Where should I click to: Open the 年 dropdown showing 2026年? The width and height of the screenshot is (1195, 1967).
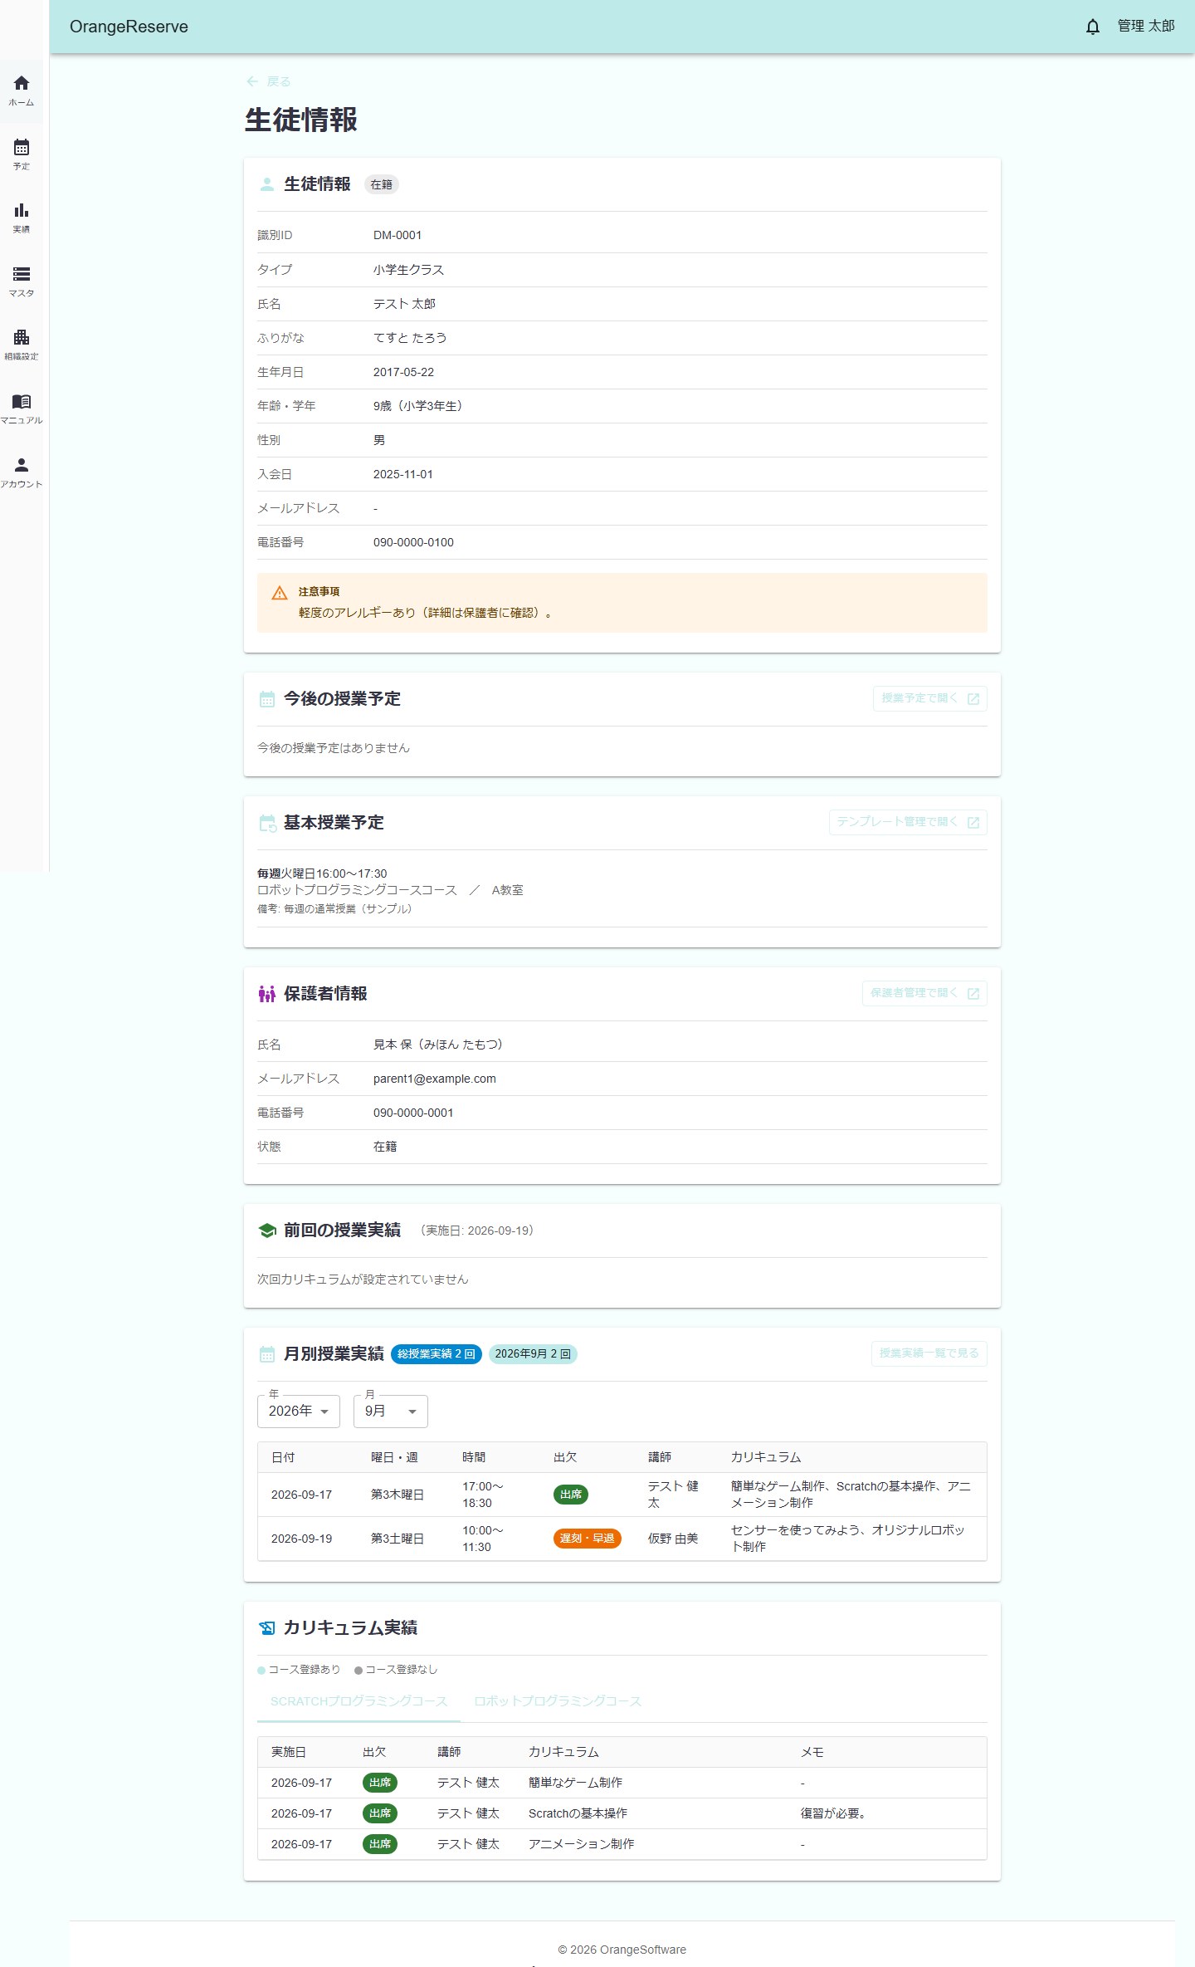[299, 1412]
